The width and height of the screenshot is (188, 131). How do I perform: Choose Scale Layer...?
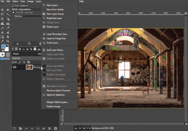(x=59, y=43)
